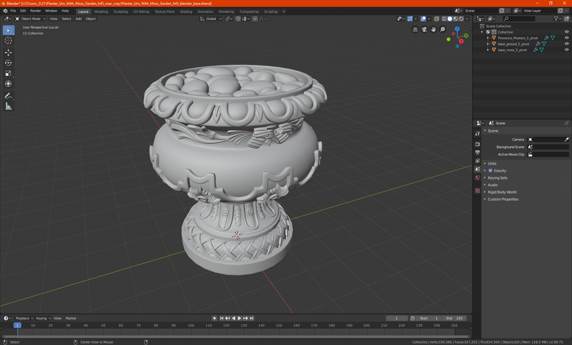Image resolution: width=572 pixels, height=345 pixels.
Task: Toggle camera view in viewport
Action: [424, 29]
